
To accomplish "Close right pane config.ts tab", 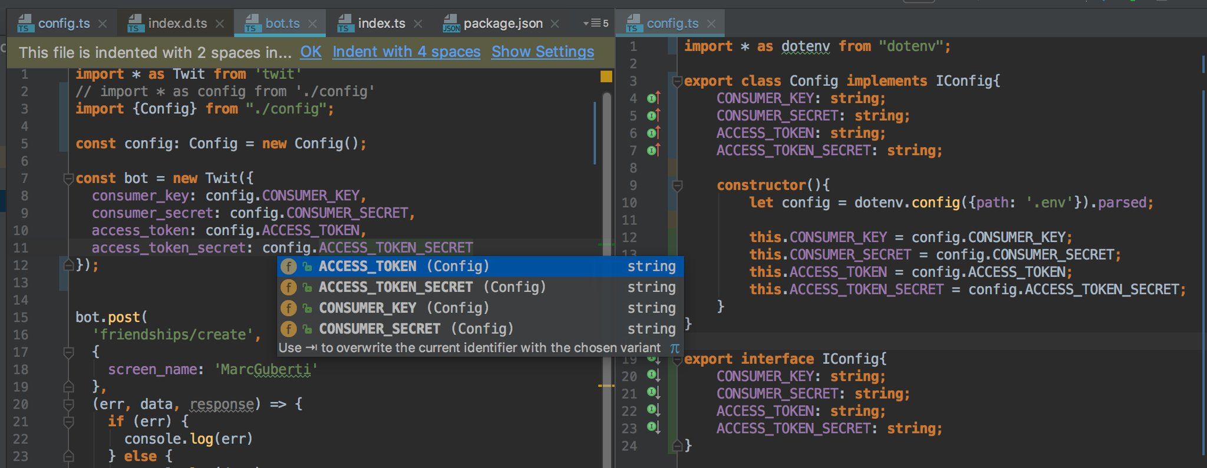I will click(x=711, y=24).
